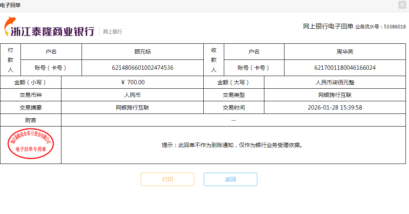Click the red 电子回单专用章 stamp
The height and width of the screenshot is (214, 409).
31,144
